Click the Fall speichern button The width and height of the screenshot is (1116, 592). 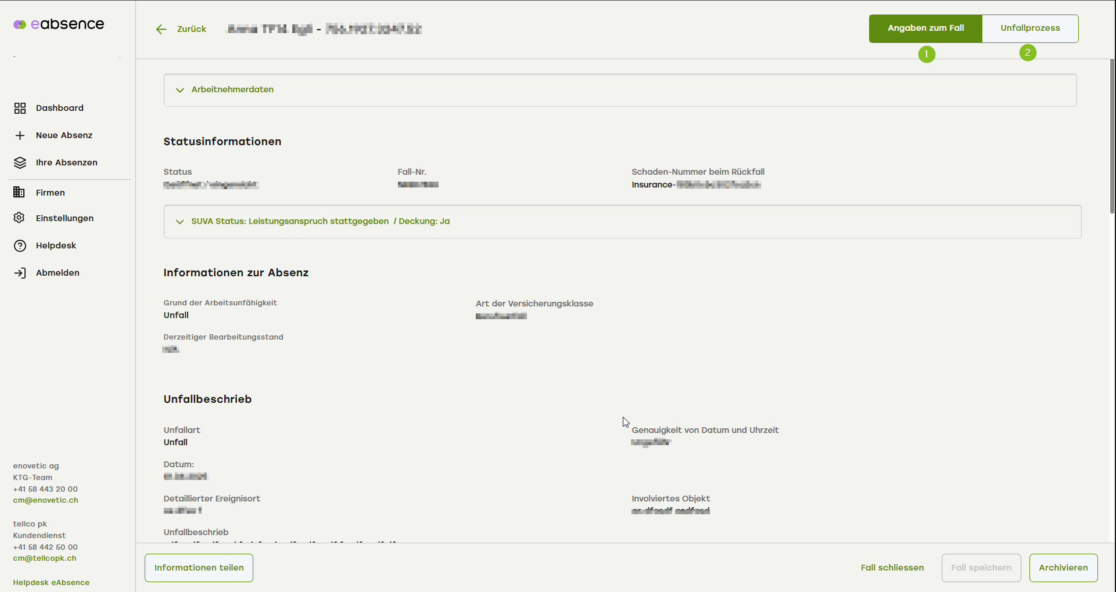(981, 568)
